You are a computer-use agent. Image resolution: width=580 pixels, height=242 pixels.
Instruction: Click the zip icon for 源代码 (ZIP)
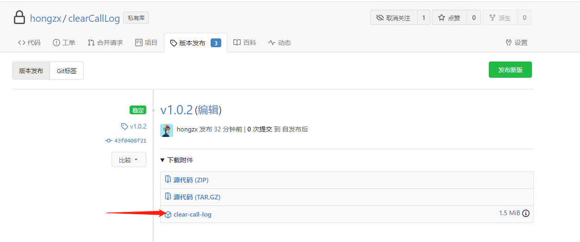click(168, 180)
